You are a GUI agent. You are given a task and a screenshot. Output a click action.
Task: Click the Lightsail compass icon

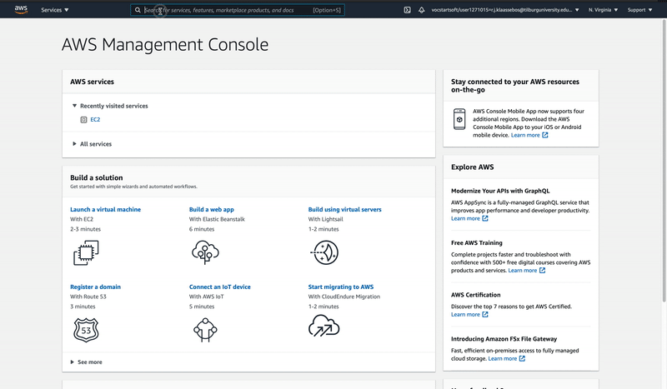click(x=323, y=252)
